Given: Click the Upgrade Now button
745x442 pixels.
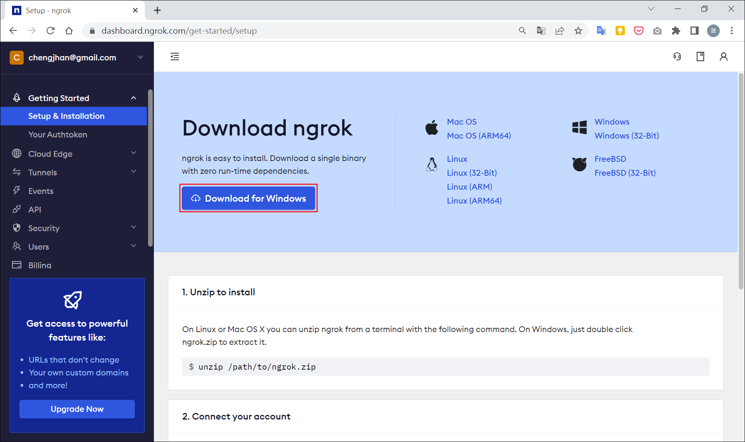Looking at the screenshot, I should (77, 409).
